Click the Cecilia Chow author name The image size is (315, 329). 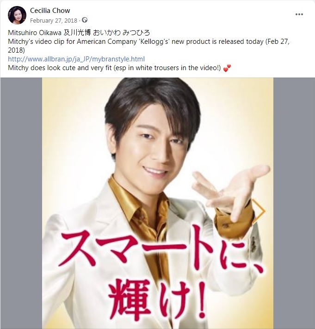[50, 11]
